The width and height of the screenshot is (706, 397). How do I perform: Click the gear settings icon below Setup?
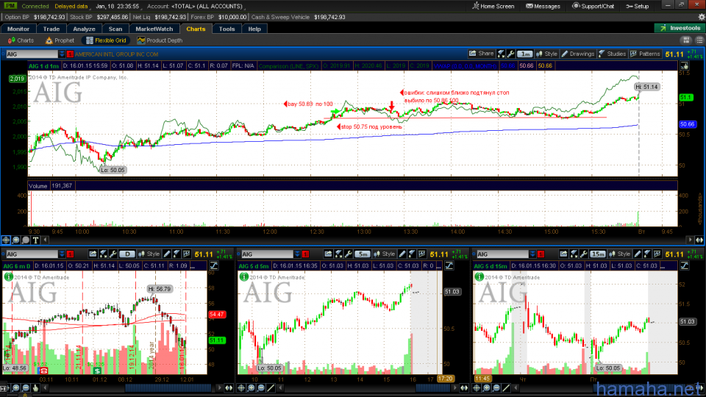[701, 17]
